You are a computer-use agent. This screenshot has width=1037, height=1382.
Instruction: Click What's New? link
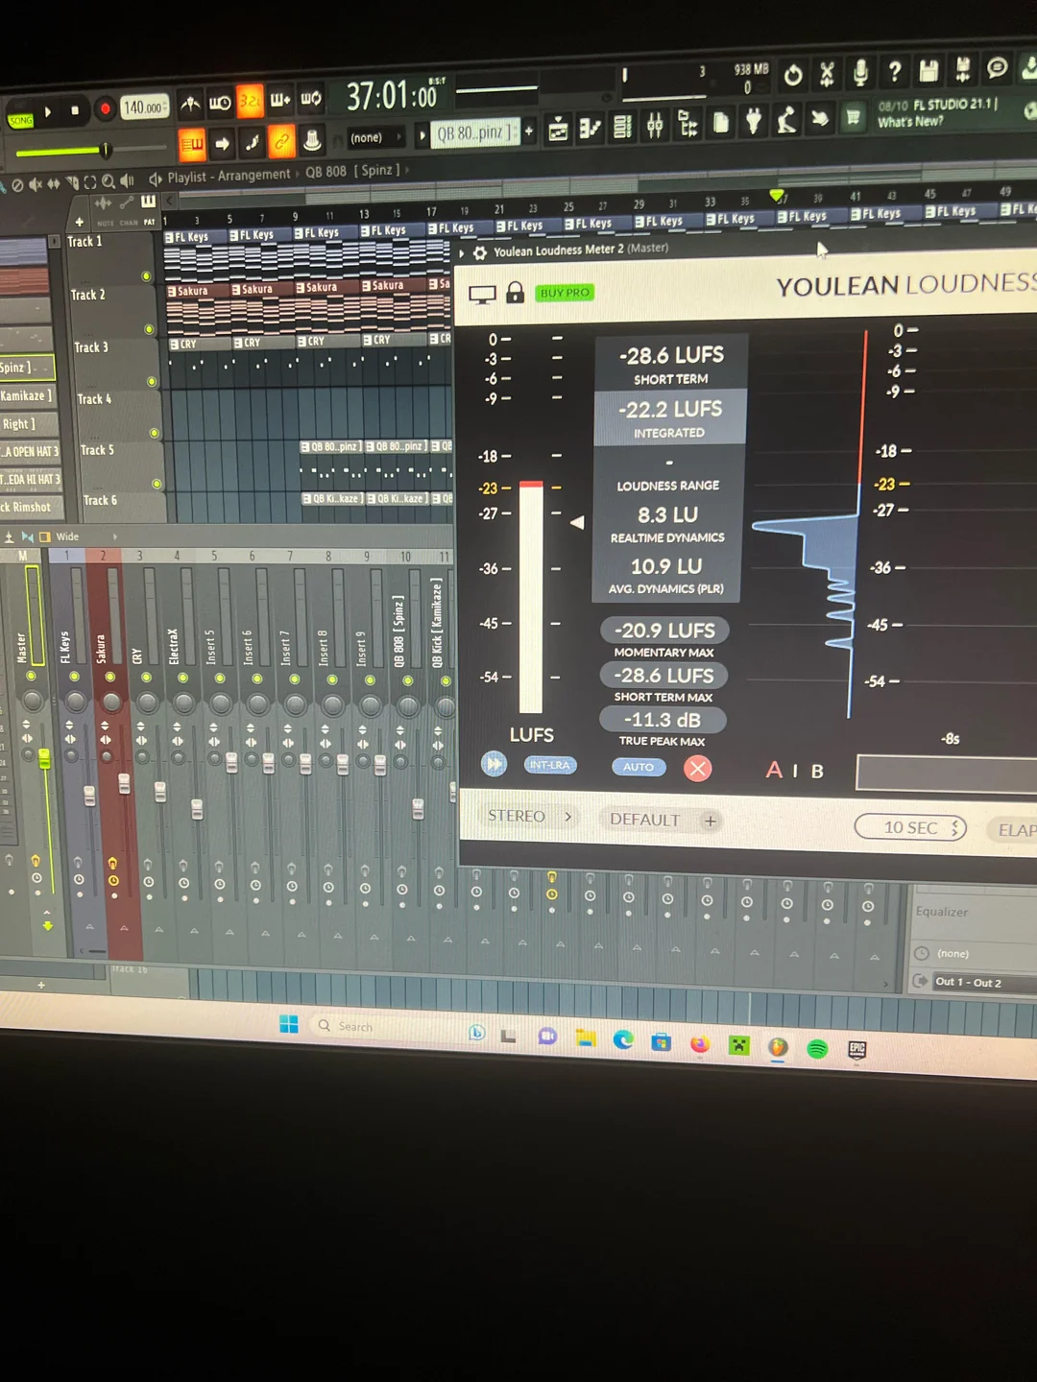(x=910, y=122)
